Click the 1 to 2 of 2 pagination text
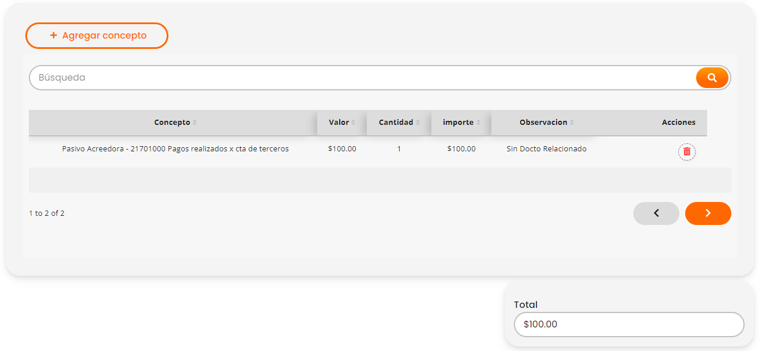Image resolution: width=759 pixels, height=351 pixels. pyautogui.click(x=47, y=213)
